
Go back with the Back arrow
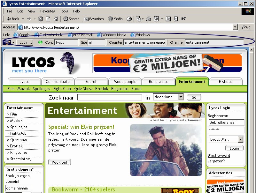point(13,19)
